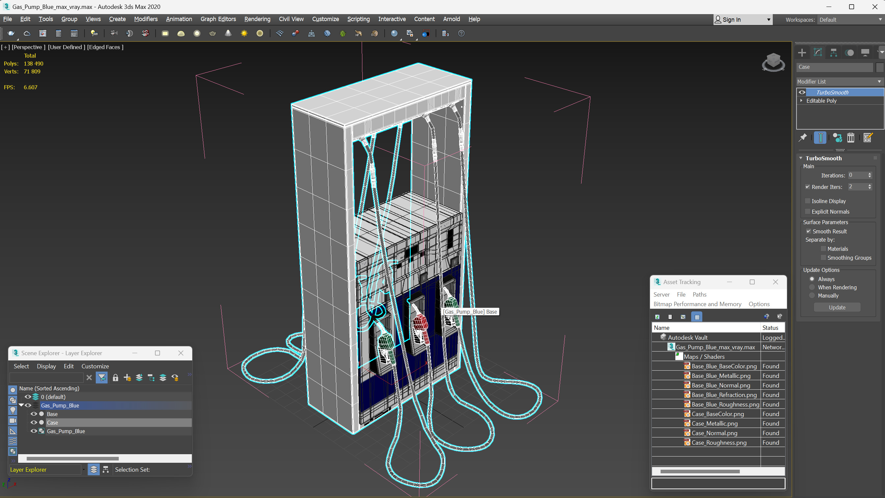Open the Scripting menu
The width and height of the screenshot is (885, 498).
tap(358, 19)
